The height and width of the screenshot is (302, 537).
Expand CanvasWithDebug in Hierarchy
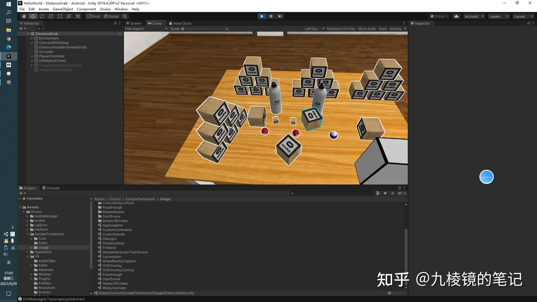pyautogui.click(x=32, y=43)
